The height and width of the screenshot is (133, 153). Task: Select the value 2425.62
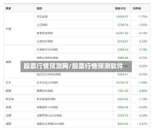123,99
